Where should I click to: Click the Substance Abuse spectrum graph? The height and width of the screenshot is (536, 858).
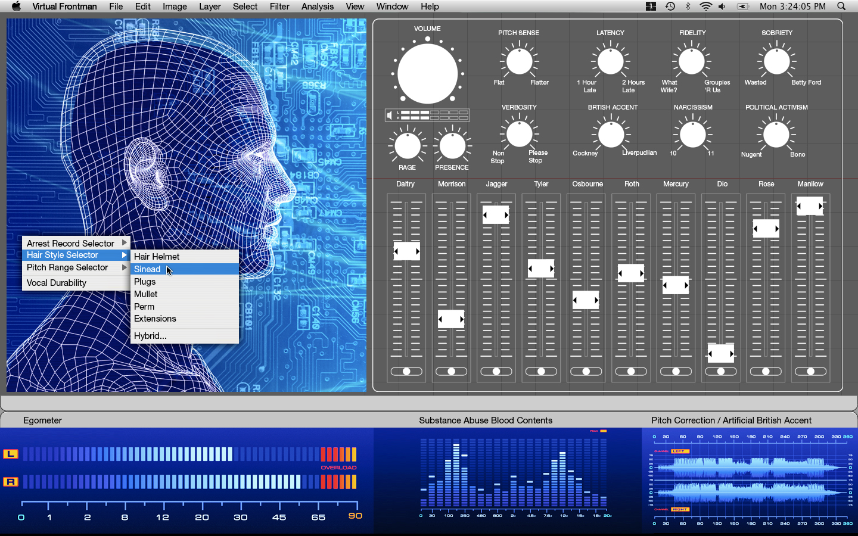coord(514,473)
